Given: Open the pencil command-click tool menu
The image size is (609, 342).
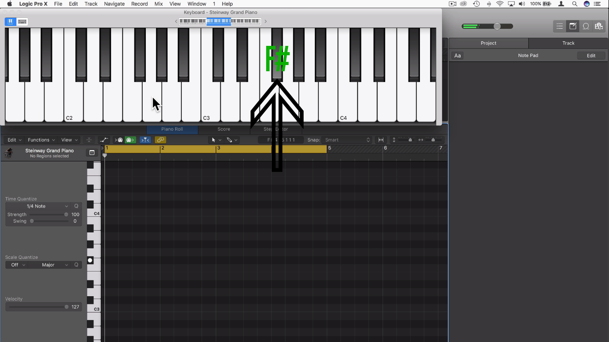Looking at the screenshot, I should pos(232,140).
